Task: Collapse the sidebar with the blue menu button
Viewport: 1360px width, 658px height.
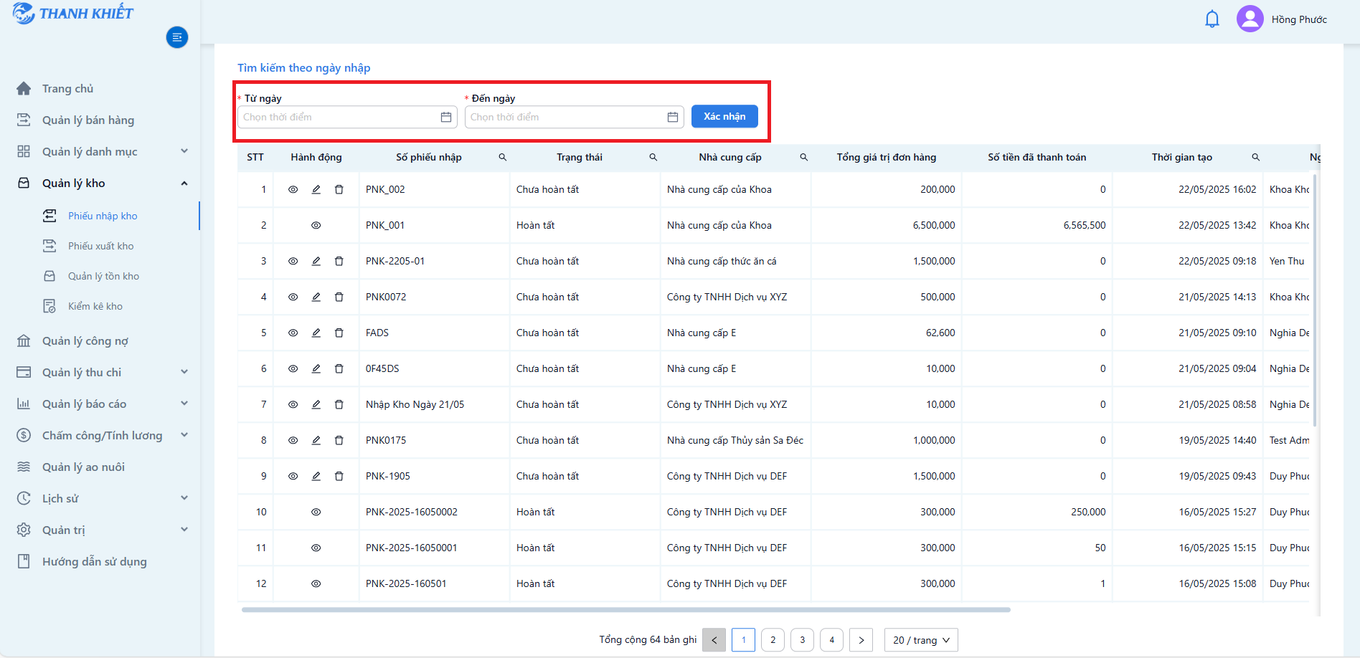Action: click(177, 37)
